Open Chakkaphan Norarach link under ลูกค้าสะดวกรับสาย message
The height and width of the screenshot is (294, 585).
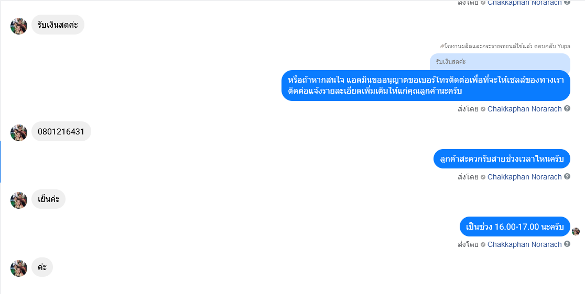pos(524,177)
